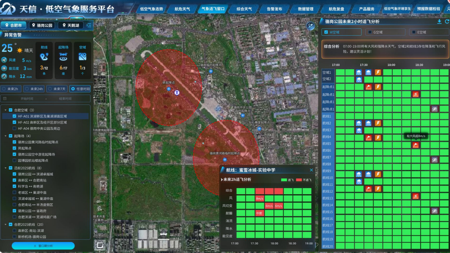Collapse the 起降场 tree group
Viewport: 450px width, 253px height.
click(x=6, y=136)
